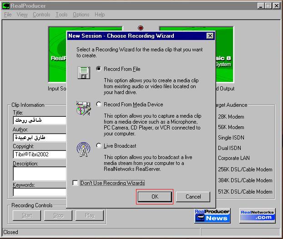Maximize the RealProducer window
283x239 pixels.
click(268, 6)
